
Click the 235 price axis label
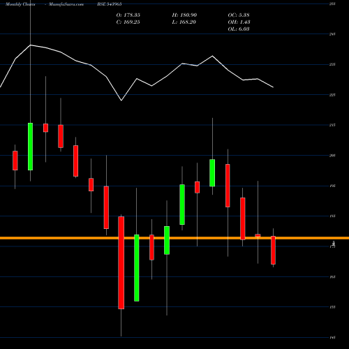332,64
